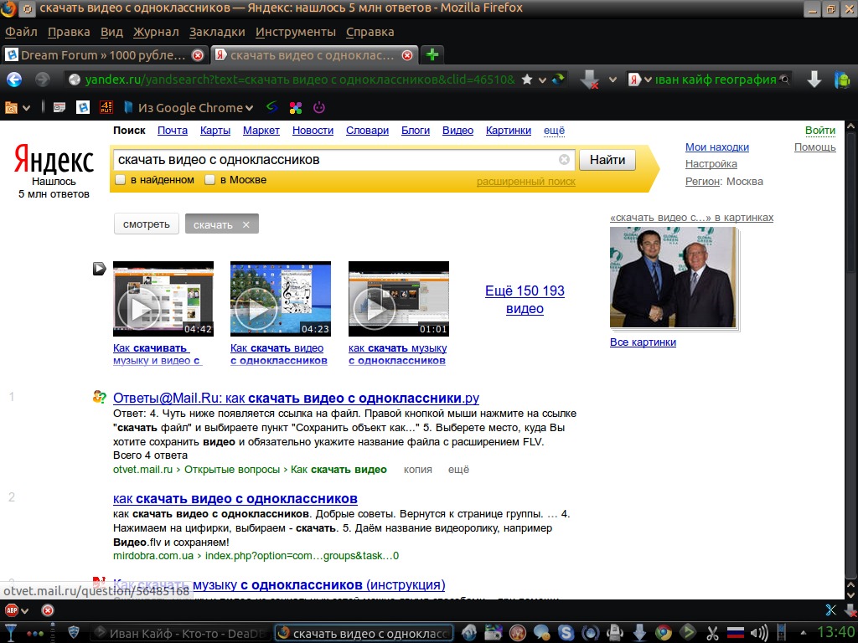Open Мои находки link
Screen dimensions: 858x643
(x=717, y=147)
